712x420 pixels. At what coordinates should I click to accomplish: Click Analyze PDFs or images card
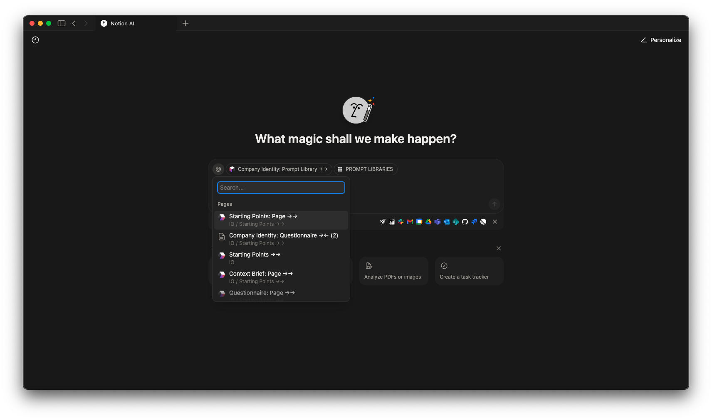[x=393, y=271]
